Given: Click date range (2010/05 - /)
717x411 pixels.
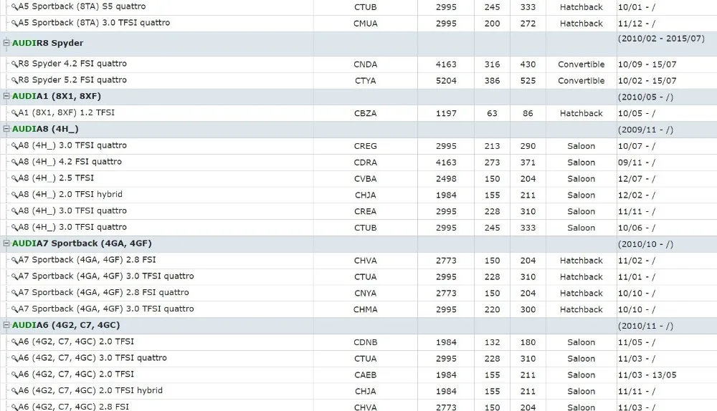Looking at the screenshot, I should (x=645, y=97).
